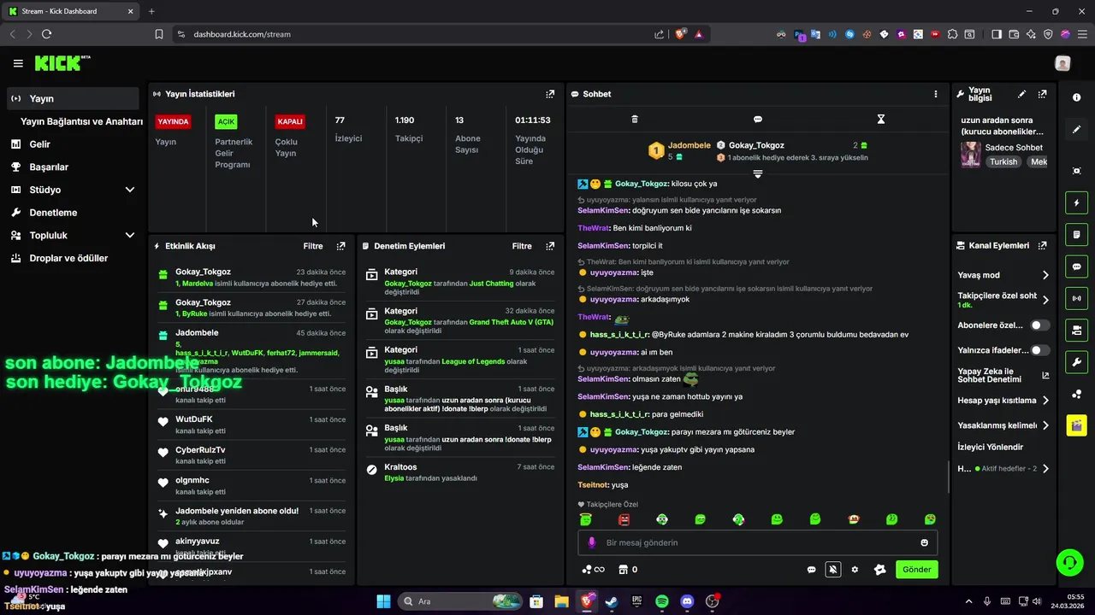Click the taskbar search box Ara
This screenshot has height=615, width=1095.
pyautogui.click(x=459, y=601)
